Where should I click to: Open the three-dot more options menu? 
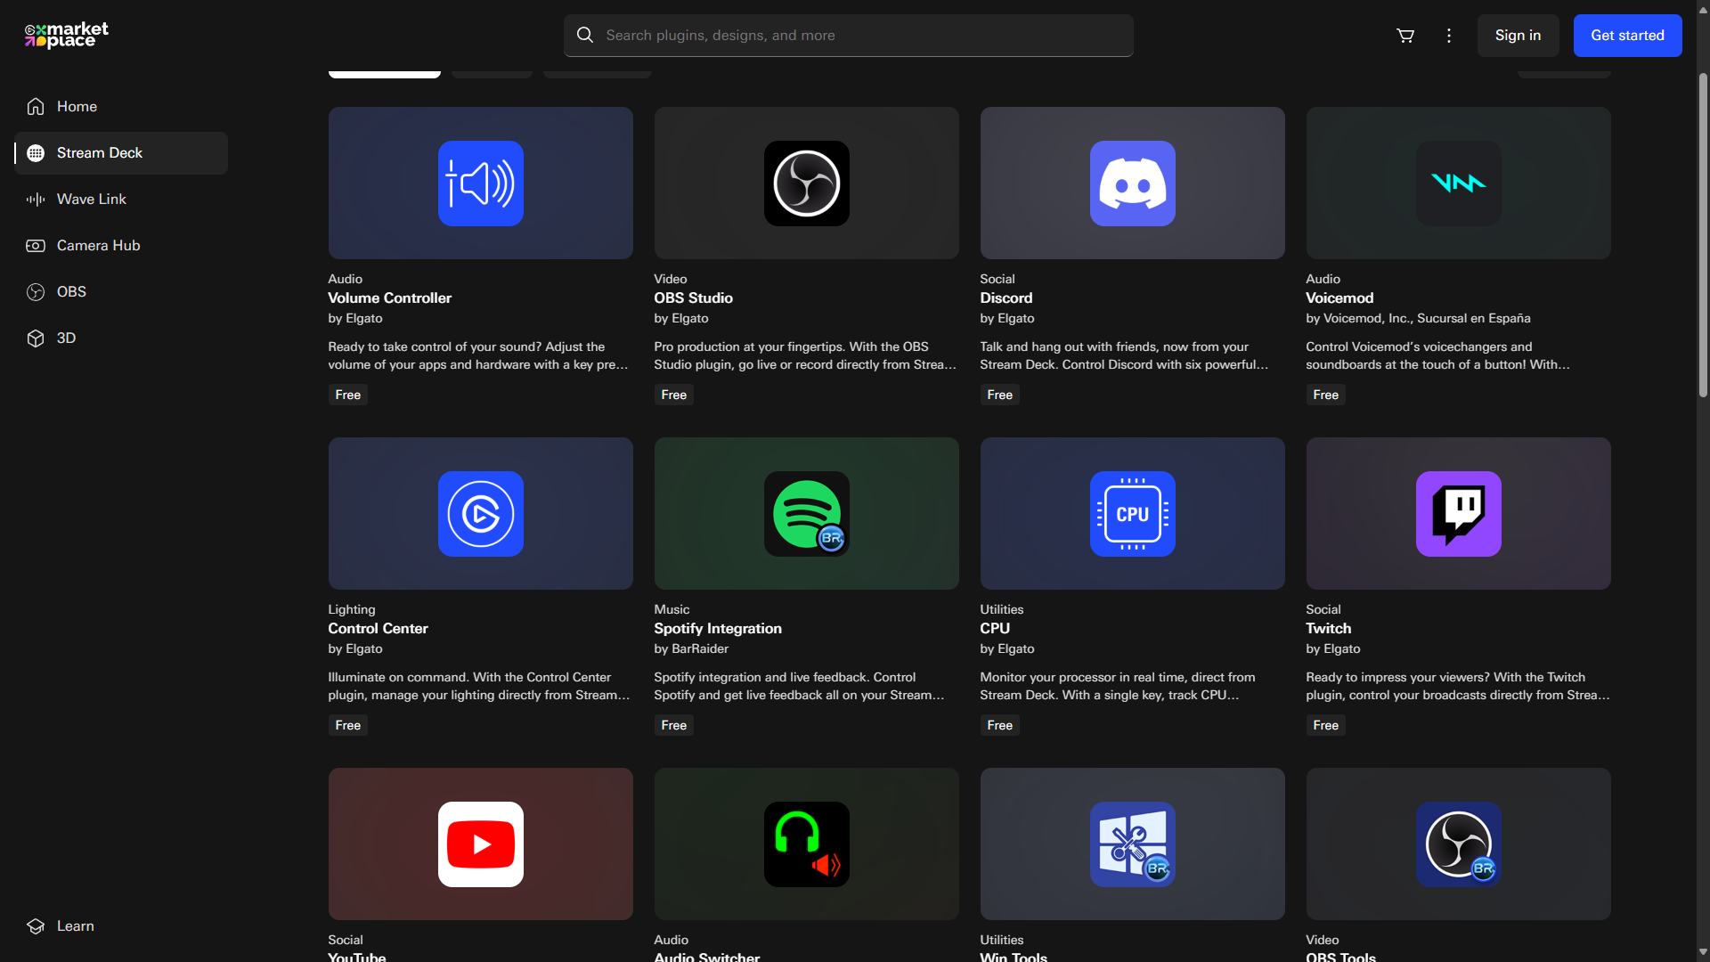click(1449, 36)
